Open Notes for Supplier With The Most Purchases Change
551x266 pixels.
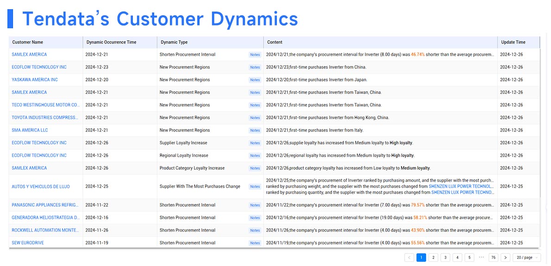point(255,187)
